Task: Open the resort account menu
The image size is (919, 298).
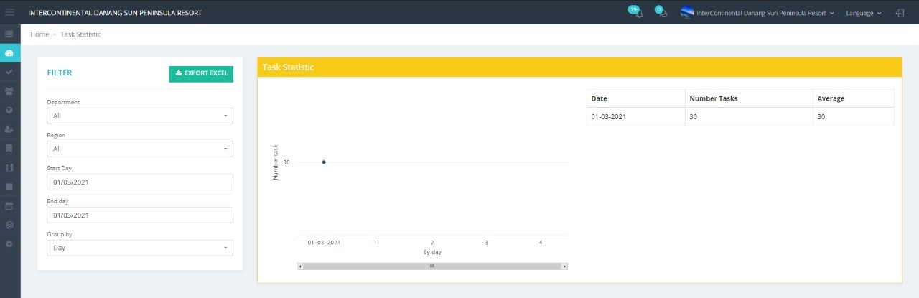Action: pos(758,13)
